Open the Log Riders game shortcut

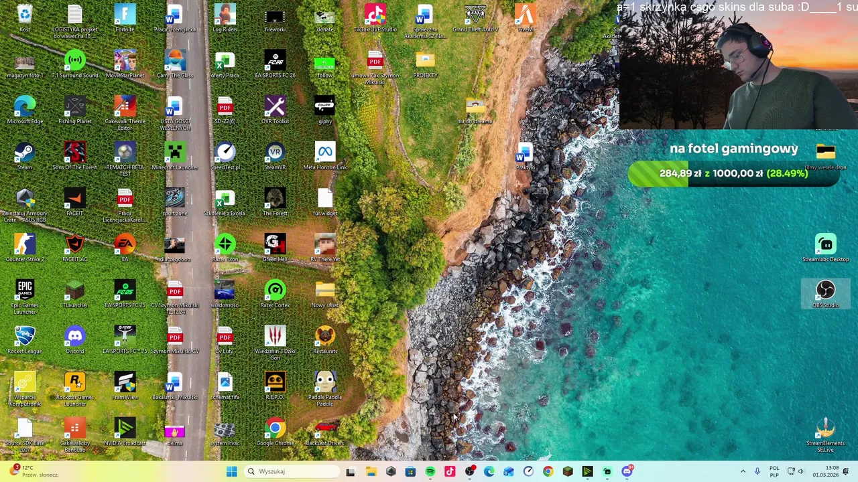225,19
